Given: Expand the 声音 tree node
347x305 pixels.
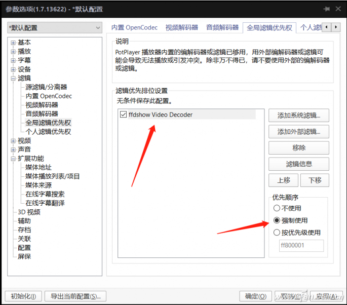Looking at the screenshot, I should (13, 150).
